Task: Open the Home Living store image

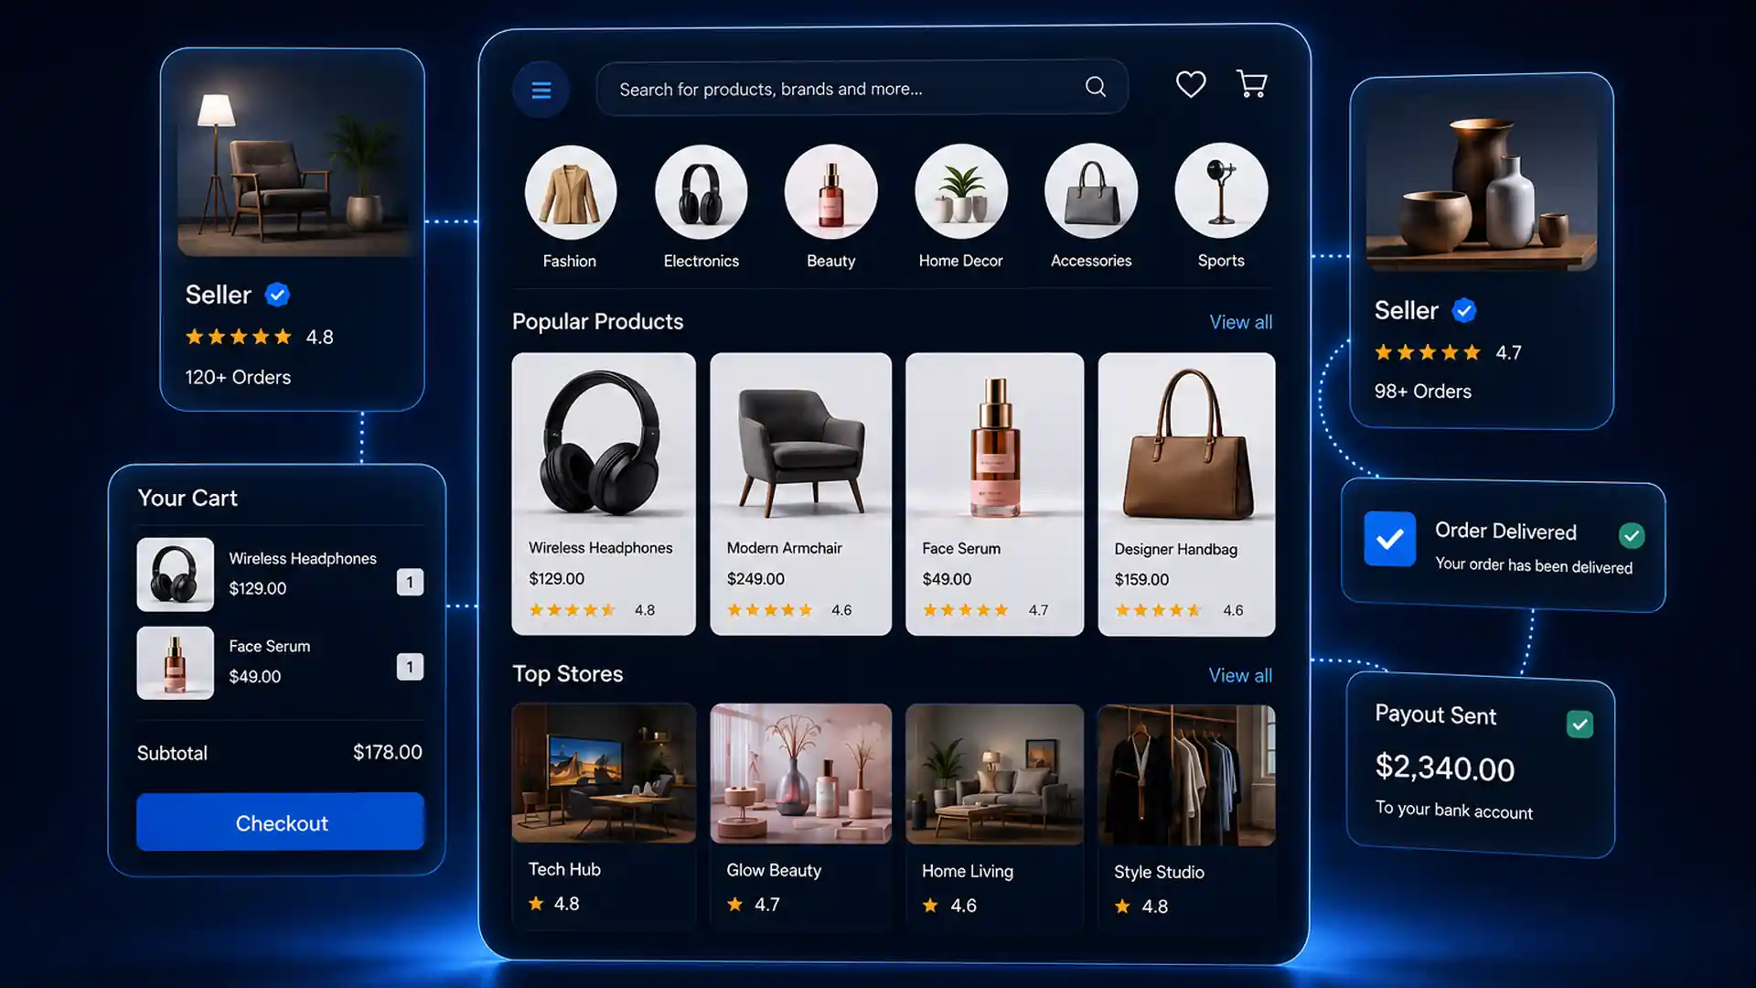Action: pos(995,775)
